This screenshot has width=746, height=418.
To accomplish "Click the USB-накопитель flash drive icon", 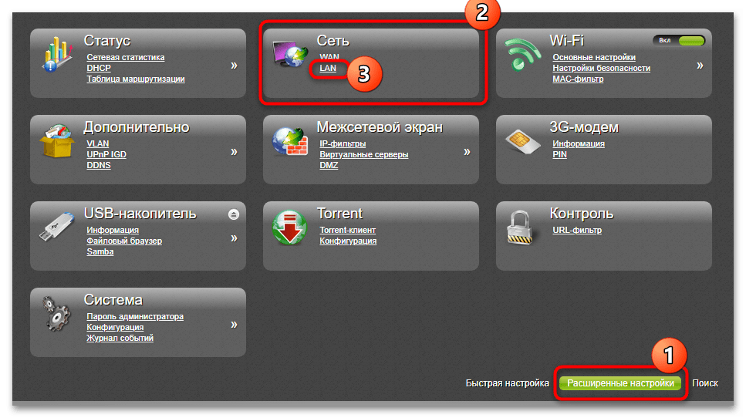I will point(57,227).
